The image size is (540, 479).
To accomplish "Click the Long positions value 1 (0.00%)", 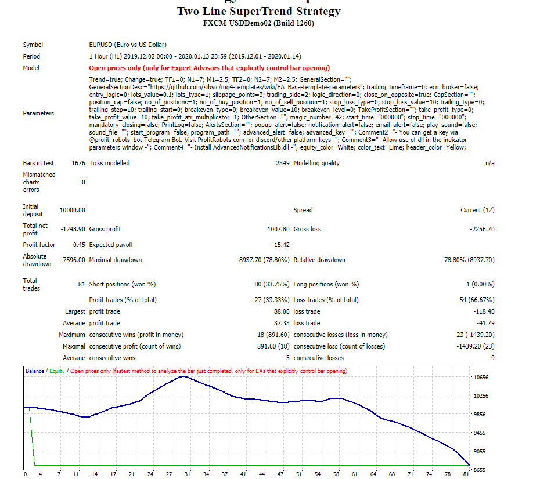I will [480, 284].
